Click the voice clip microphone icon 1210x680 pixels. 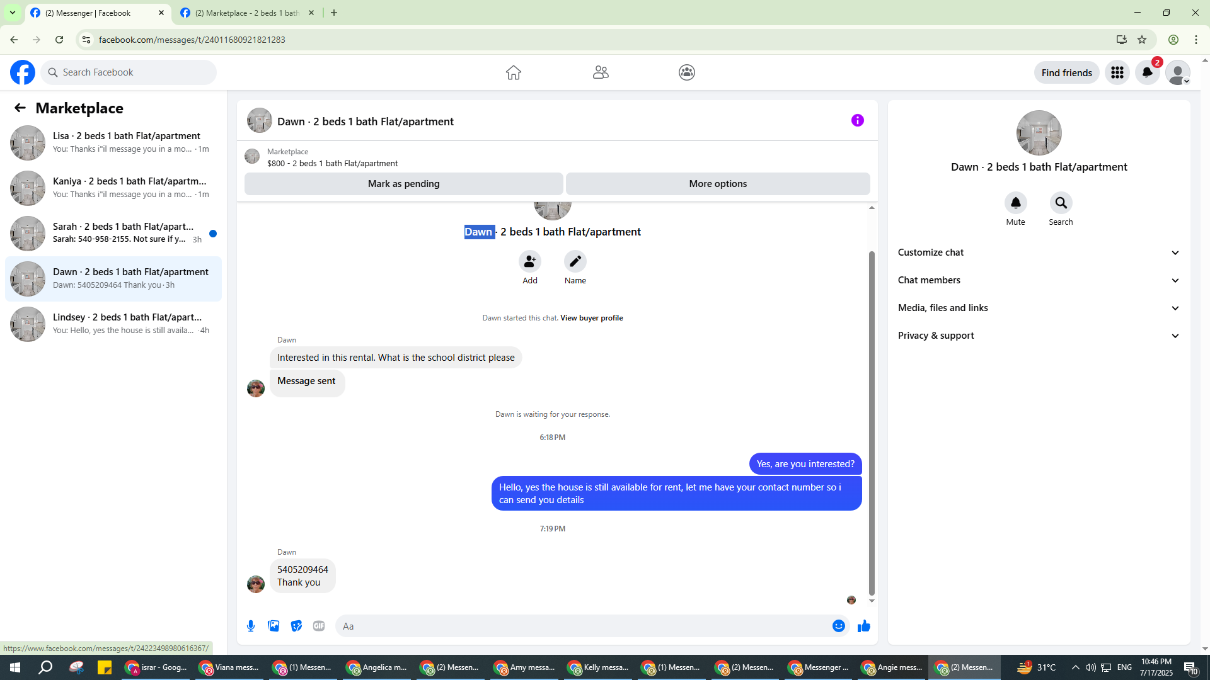coord(251,626)
